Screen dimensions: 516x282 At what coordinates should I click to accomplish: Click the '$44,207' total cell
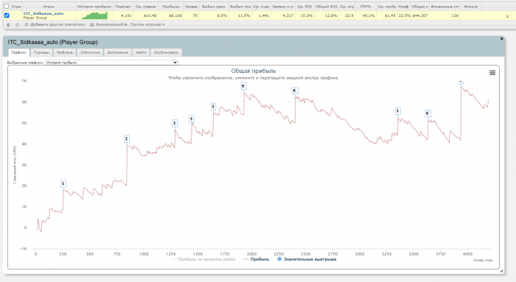click(x=420, y=15)
